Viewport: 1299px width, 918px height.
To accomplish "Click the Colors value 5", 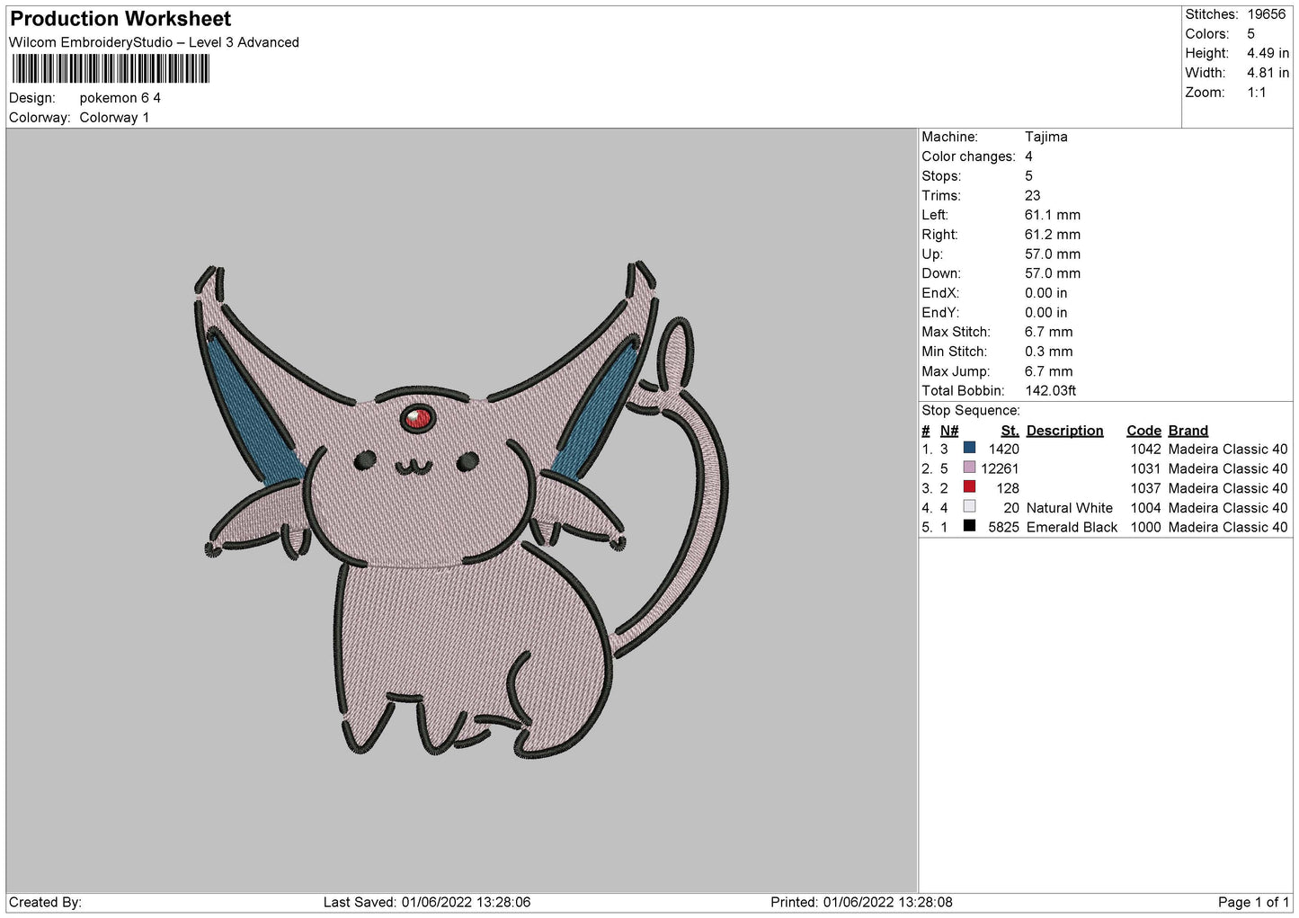I will click(x=1251, y=34).
